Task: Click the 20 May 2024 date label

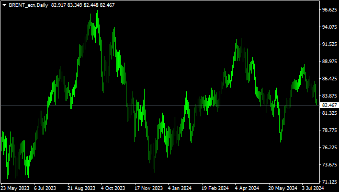Action: [x=283, y=188]
